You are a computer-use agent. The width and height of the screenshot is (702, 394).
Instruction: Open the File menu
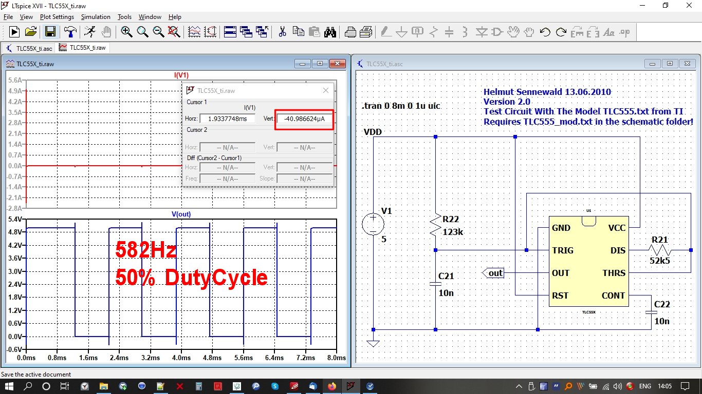coord(8,17)
